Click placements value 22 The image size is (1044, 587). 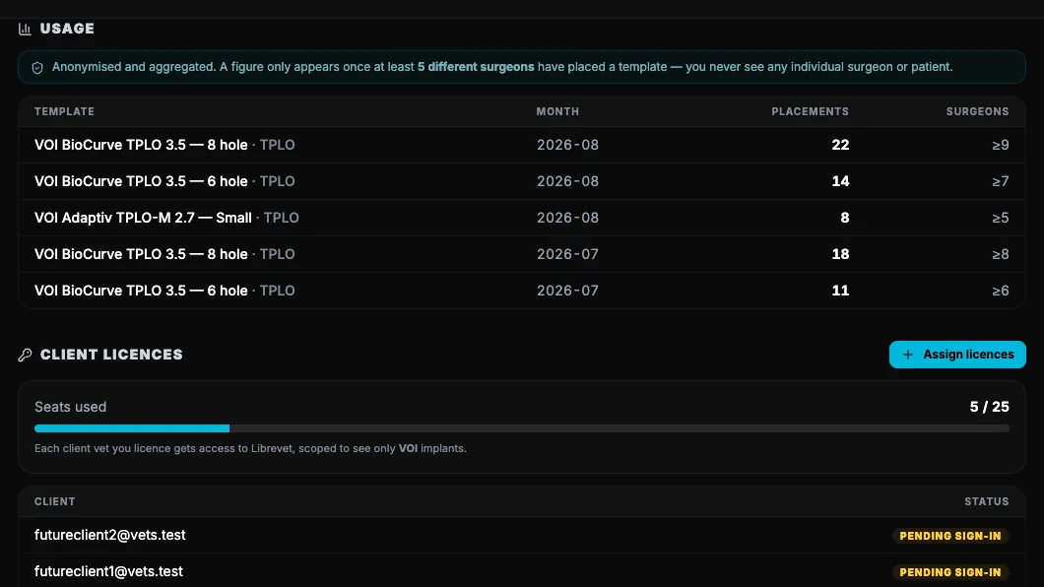click(x=840, y=145)
